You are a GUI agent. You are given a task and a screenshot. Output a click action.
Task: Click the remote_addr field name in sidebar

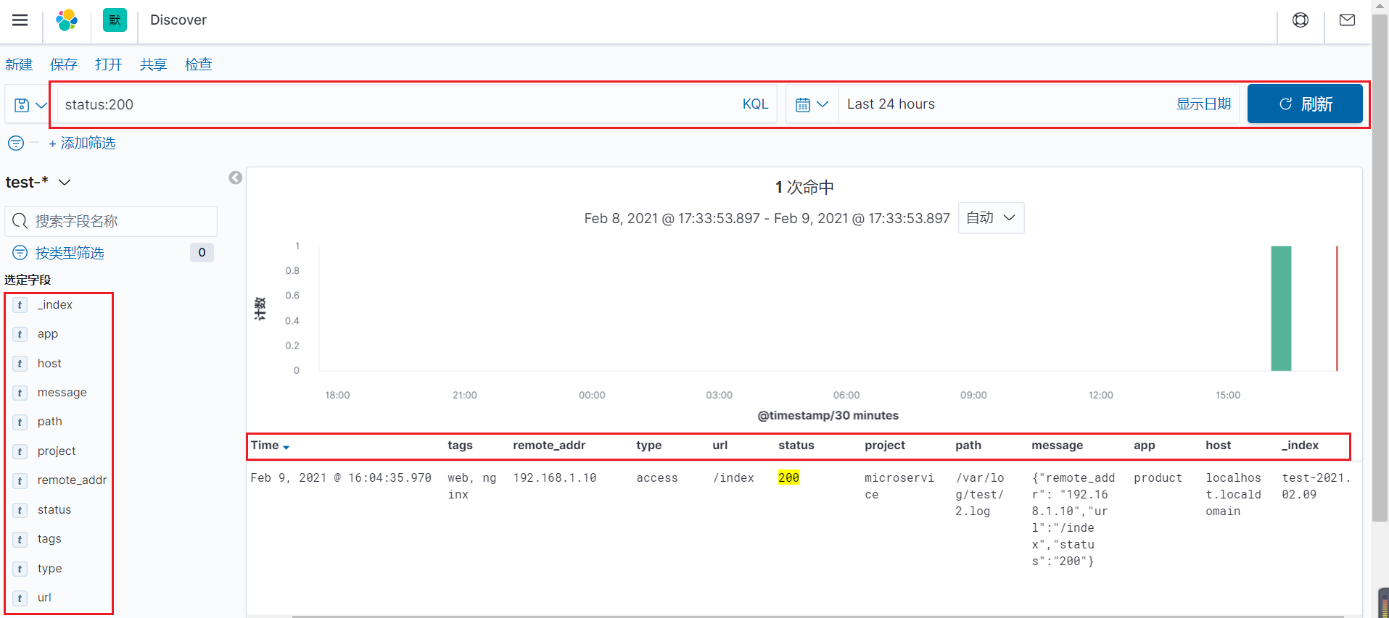point(72,480)
